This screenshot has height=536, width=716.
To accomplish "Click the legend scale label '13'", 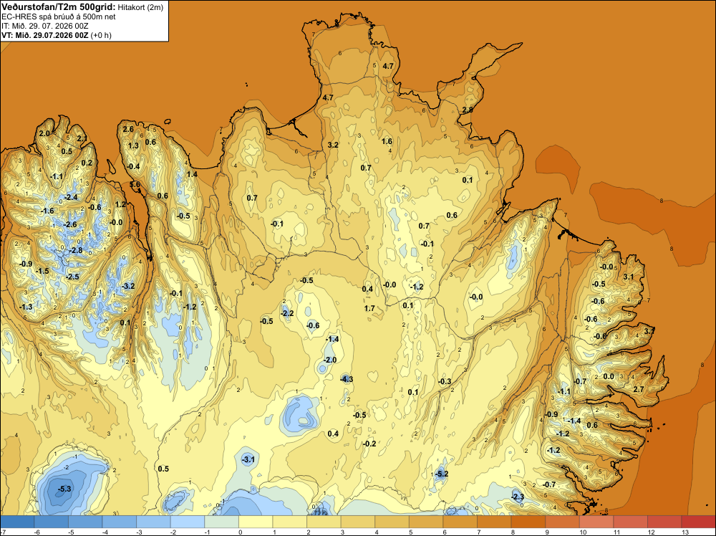I will tap(685, 532).
